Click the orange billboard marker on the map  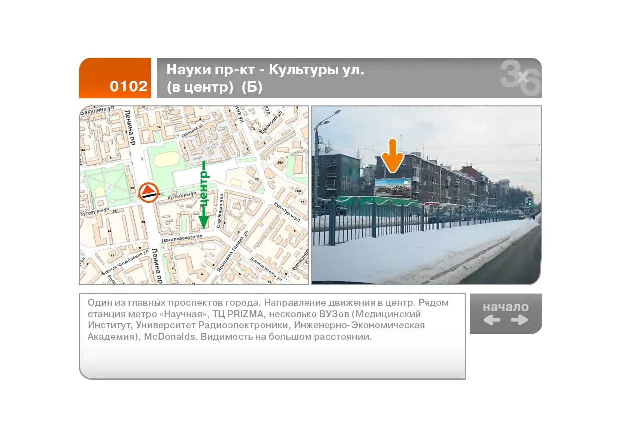(x=148, y=192)
